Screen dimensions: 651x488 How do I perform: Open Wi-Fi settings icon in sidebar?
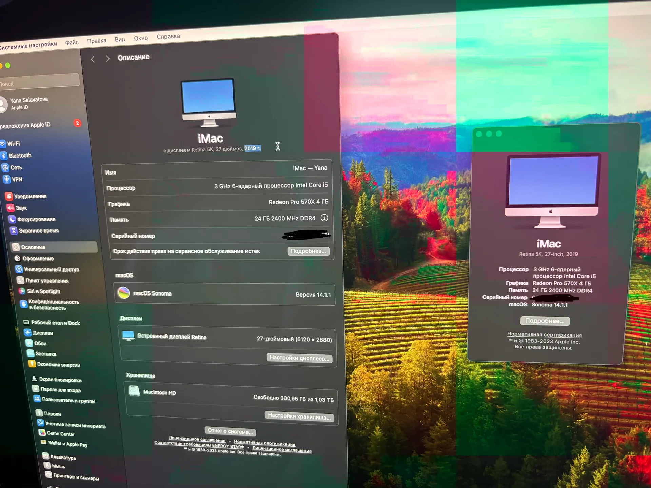tap(2, 144)
